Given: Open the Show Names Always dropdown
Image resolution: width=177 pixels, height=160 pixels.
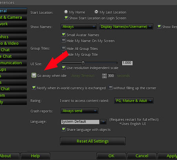Looking at the screenshot, I should tap(79, 27).
